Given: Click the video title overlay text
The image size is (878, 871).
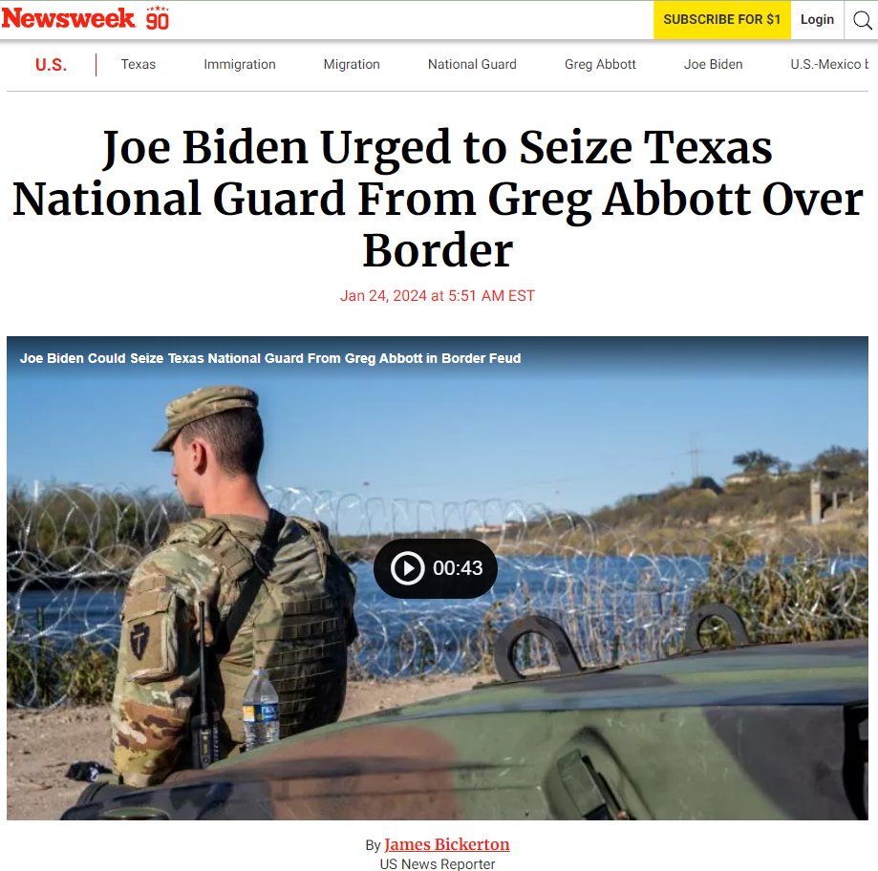Looking at the screenshot, I should click(270, 358).
